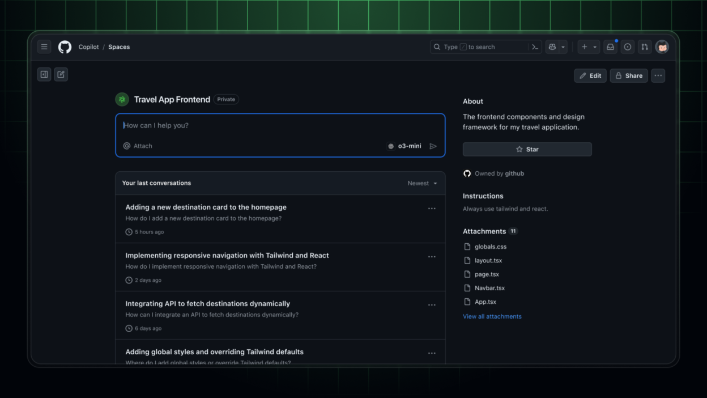Go to Spaces in the breadcrumb
This screenshot has height=398, width=707.
119,47
